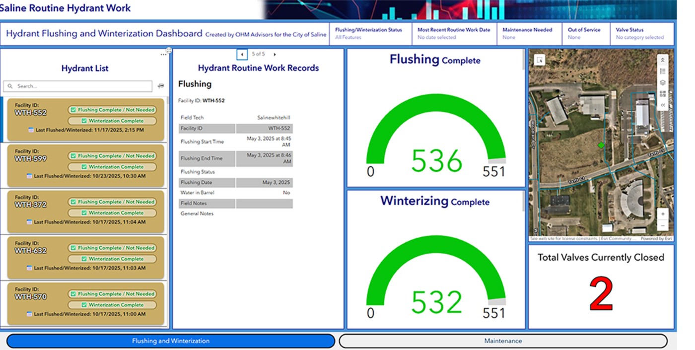Zoom in on the map
This screenshot has width=695, height=350.
[663, 214]
